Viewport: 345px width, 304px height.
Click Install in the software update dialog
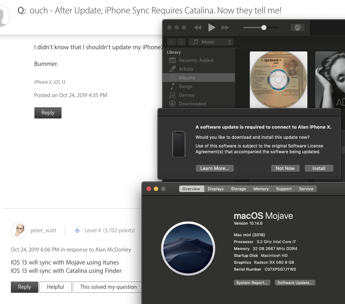click(319, 168)
